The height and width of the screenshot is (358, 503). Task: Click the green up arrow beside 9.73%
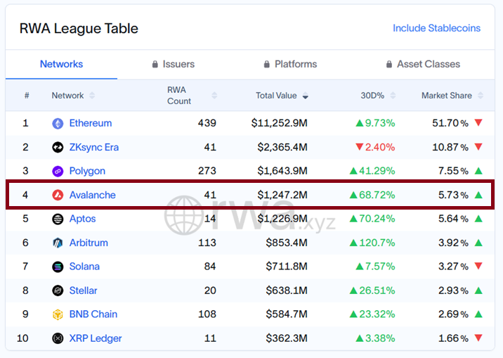(360, 123)
